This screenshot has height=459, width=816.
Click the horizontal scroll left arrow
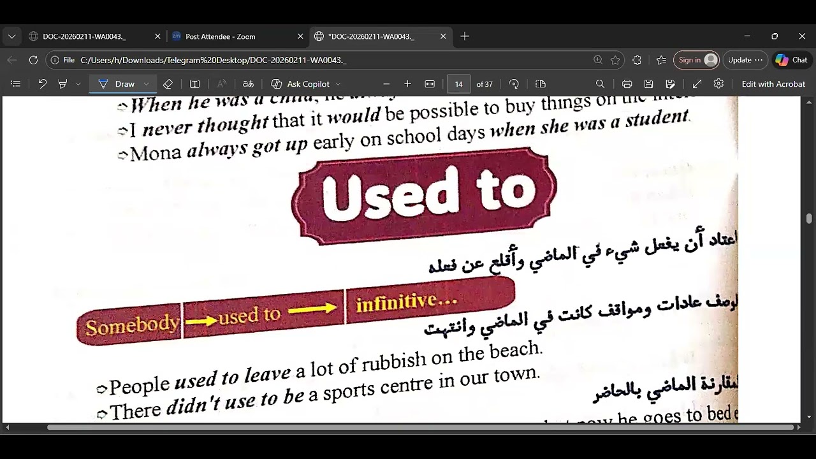[6, 427]
